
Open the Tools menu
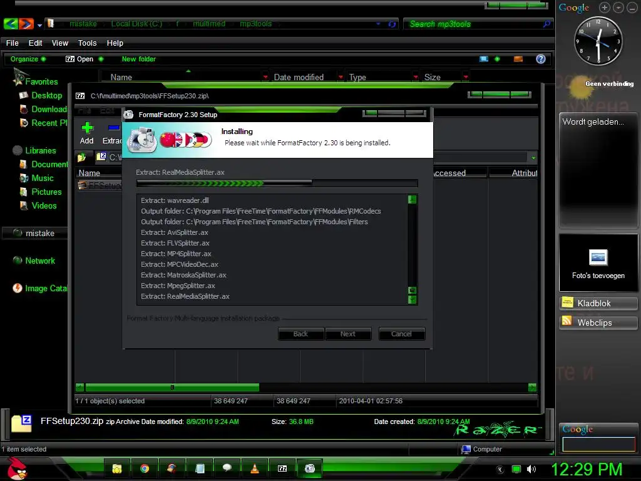click(87, 43)
